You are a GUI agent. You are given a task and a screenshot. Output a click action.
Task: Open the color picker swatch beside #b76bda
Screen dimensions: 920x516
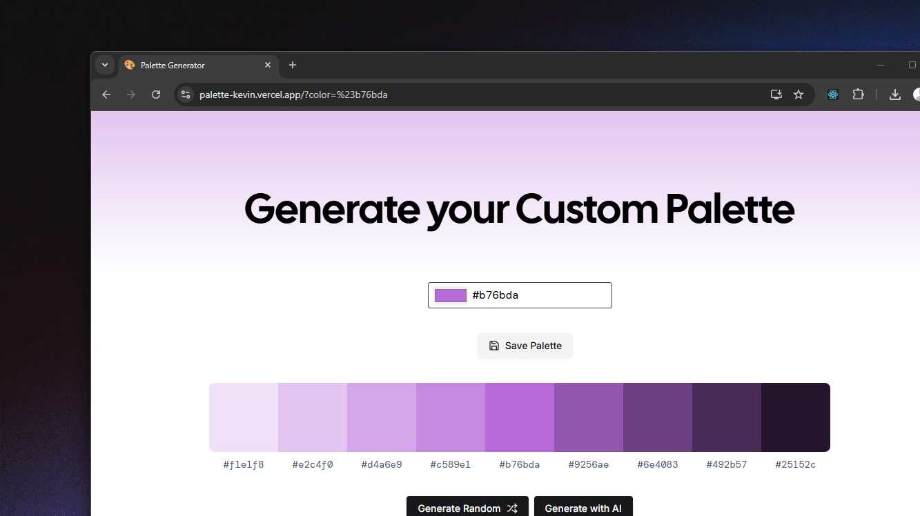pos(449,295)
